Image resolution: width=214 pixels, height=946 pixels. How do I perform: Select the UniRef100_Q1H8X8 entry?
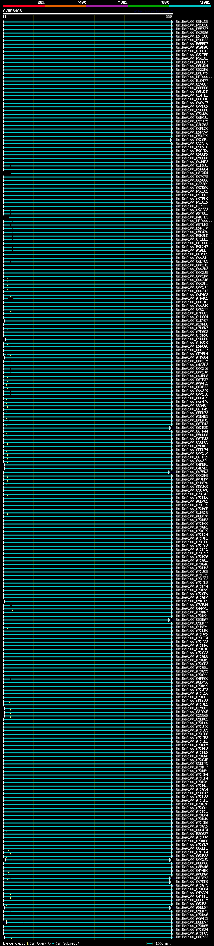coord(192,513)
